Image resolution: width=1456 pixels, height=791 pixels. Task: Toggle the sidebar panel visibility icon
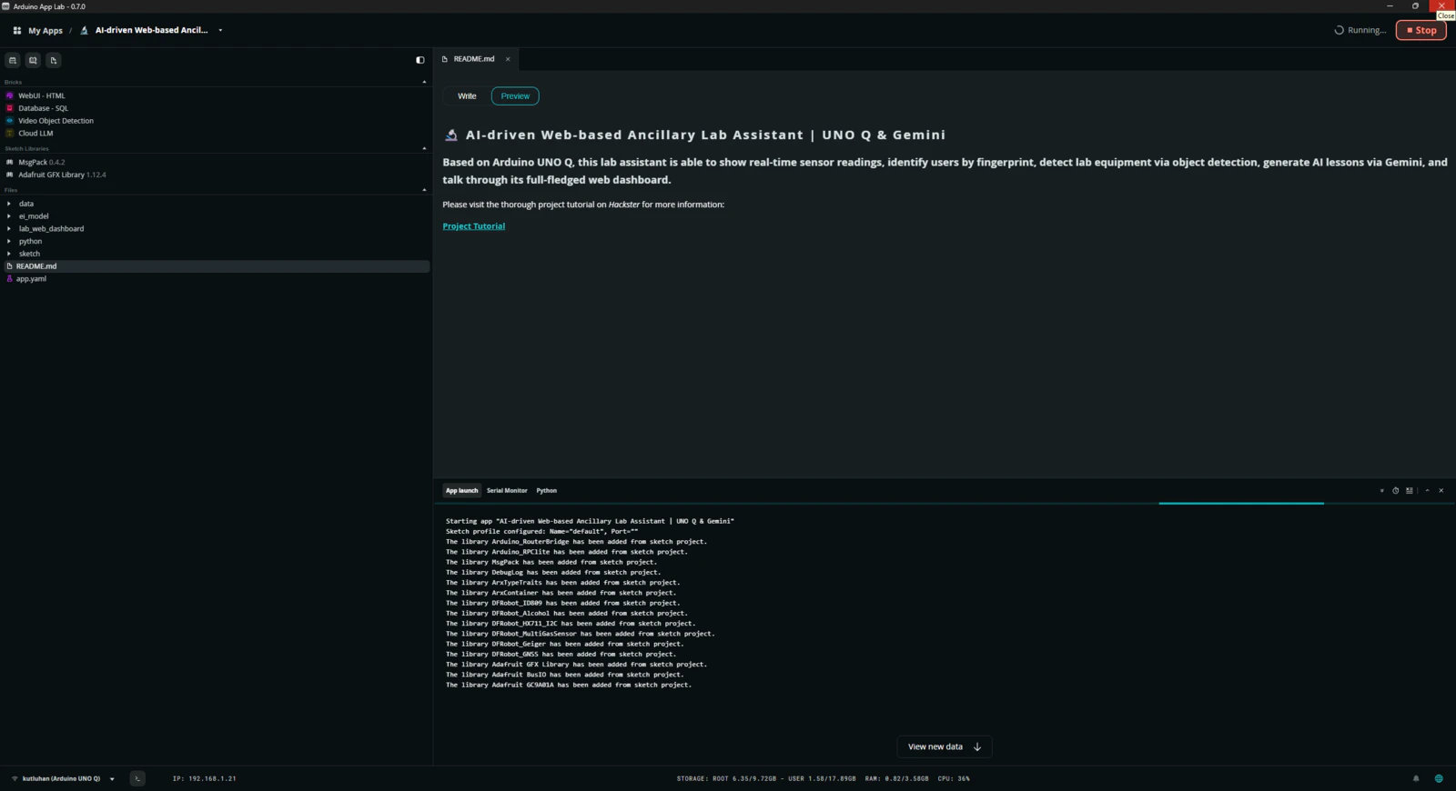420,60
